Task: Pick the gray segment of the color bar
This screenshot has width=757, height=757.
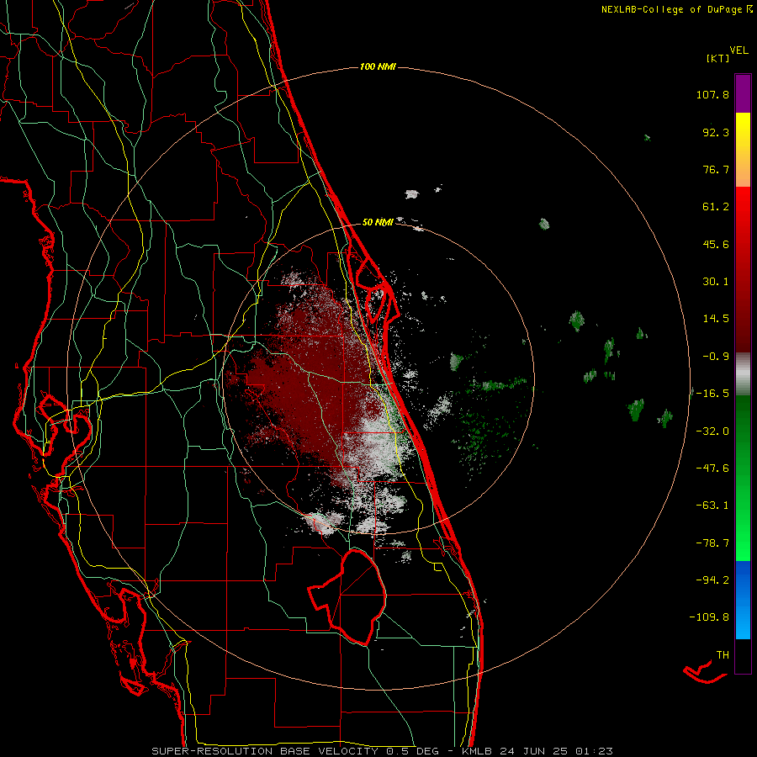Action: (x=743, y=374)
